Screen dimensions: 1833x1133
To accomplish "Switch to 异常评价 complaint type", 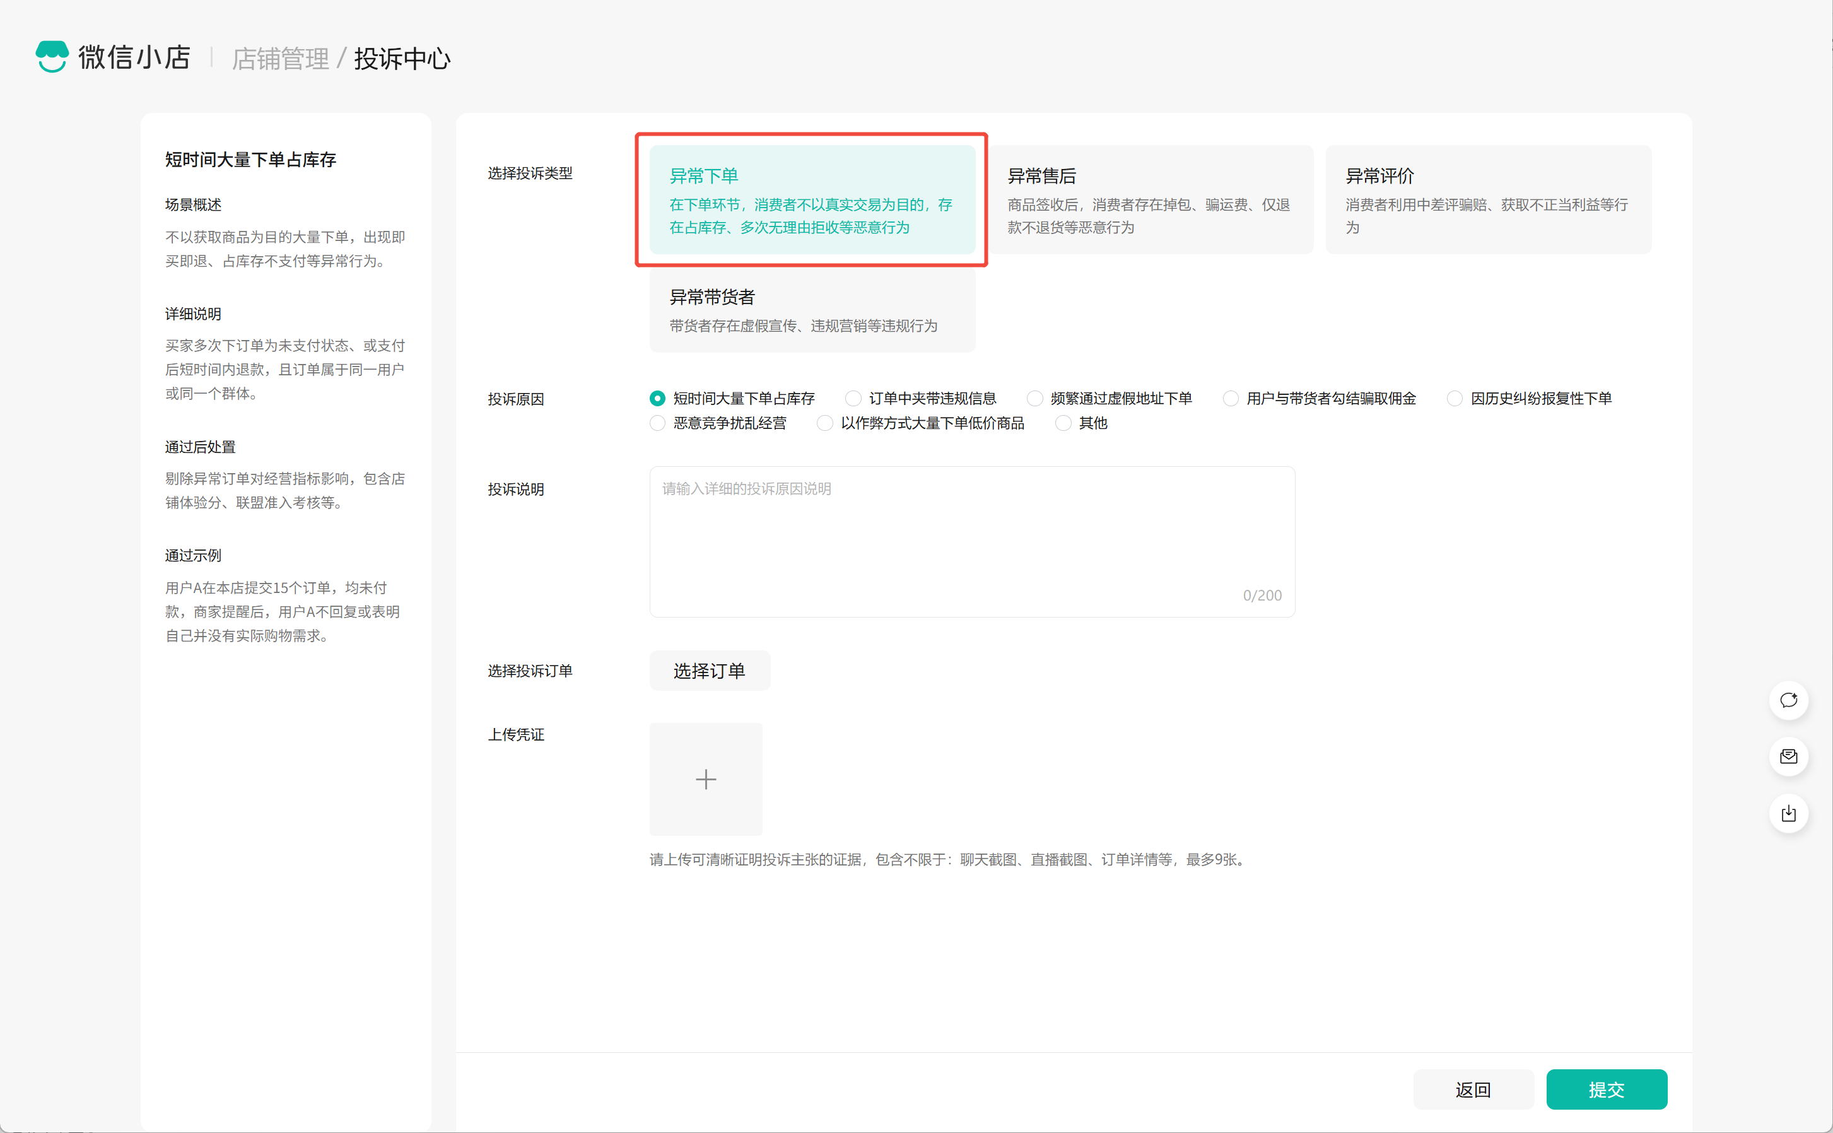I will [1488, 199].
